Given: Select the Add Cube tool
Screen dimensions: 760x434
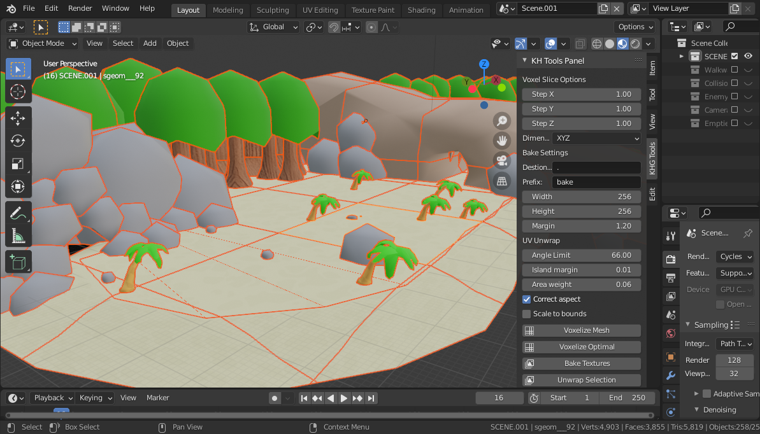Looking at the screenshot, I should click(18, 262).
